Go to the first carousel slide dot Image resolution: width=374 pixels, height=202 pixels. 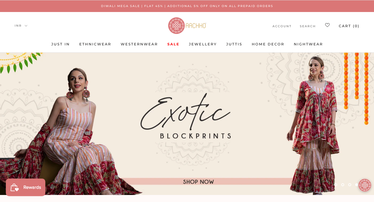(336, 185)
